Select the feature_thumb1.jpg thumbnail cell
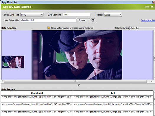This screenshot has height=116, width=155. tap(37, 99)
